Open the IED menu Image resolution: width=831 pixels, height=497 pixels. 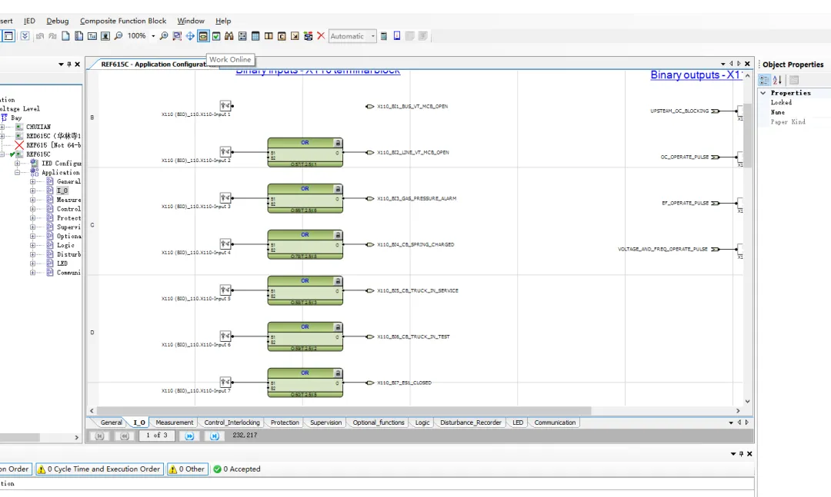click(x=30, y=21)
